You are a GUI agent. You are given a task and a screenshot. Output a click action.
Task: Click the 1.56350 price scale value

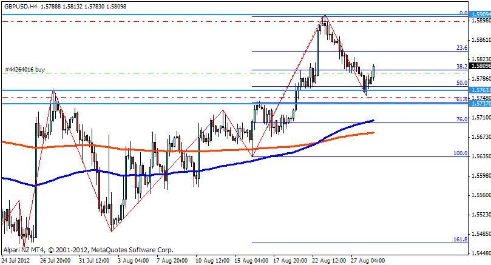click(481, 156)
